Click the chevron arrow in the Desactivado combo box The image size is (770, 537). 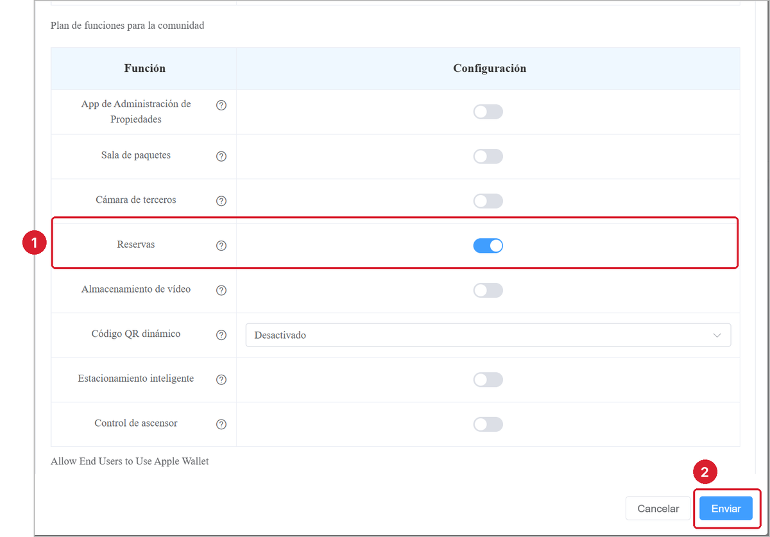[x=717, y=335]
